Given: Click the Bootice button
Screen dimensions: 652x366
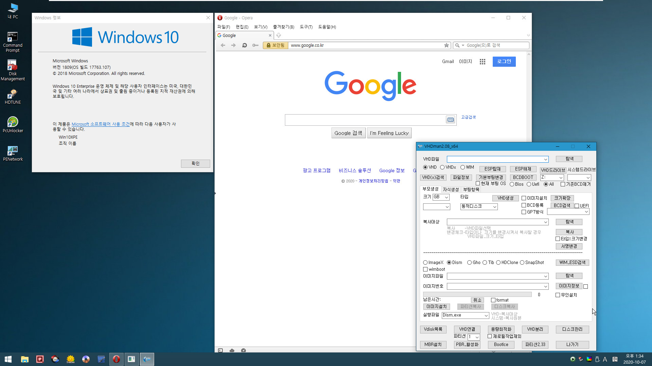Looking at the screenshot, I should pos(501,345).
